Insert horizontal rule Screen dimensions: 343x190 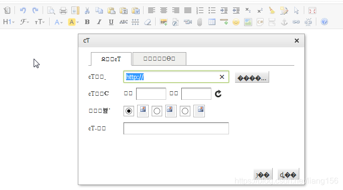point(224,22)
